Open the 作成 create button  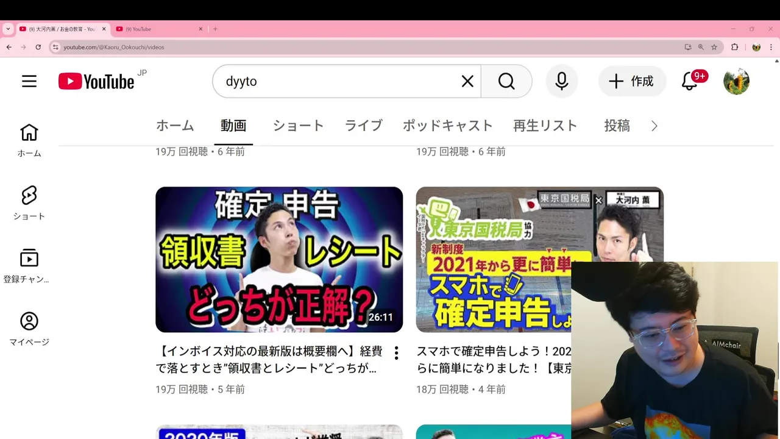[x=632, y=81]
